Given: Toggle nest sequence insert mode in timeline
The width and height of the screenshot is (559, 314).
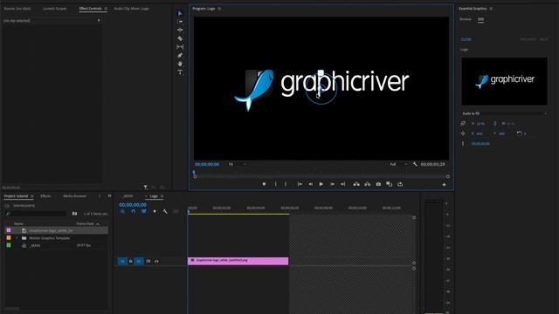Looking at the screenshot, I should click(122, 211).
